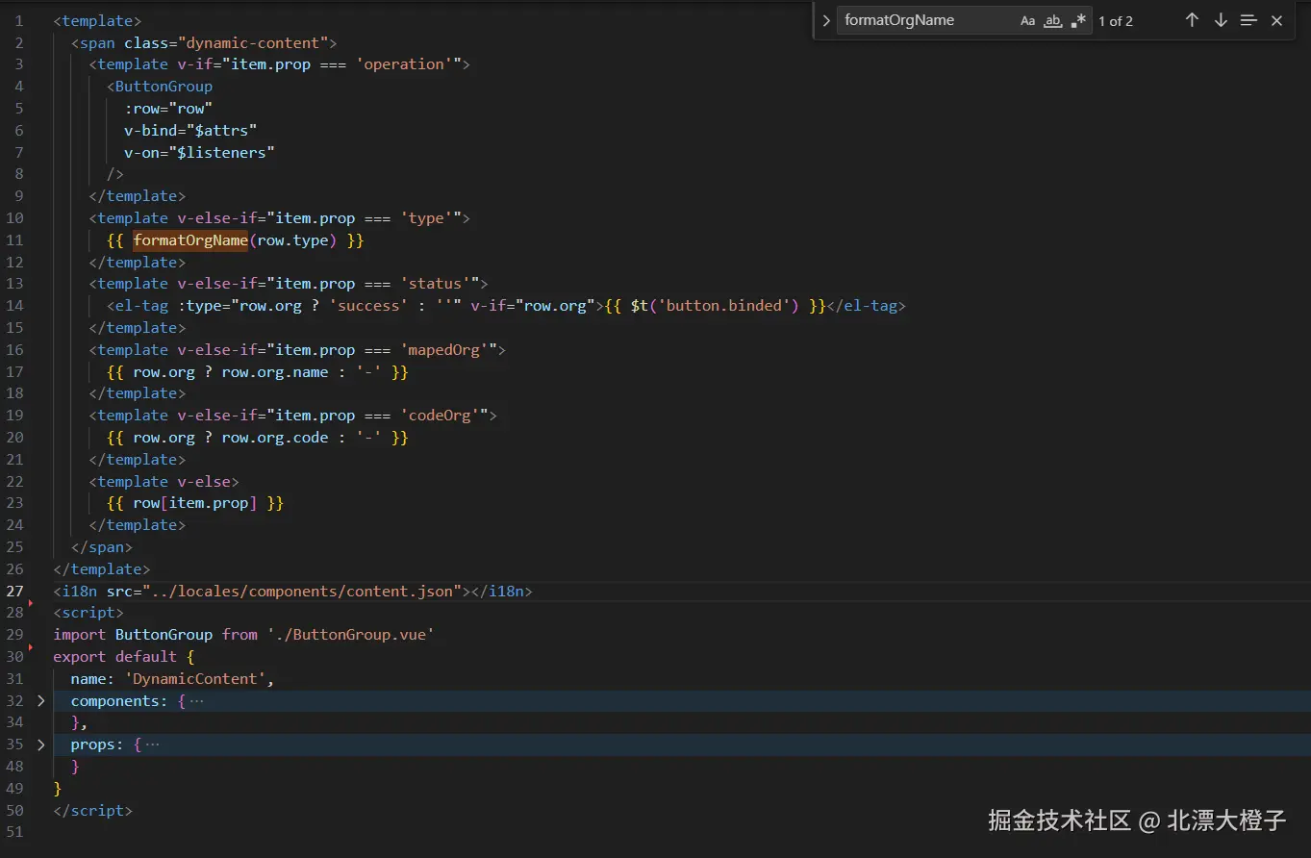
Task: Click the folded ellipsis after props: {
Action: (x=152, y=744)
